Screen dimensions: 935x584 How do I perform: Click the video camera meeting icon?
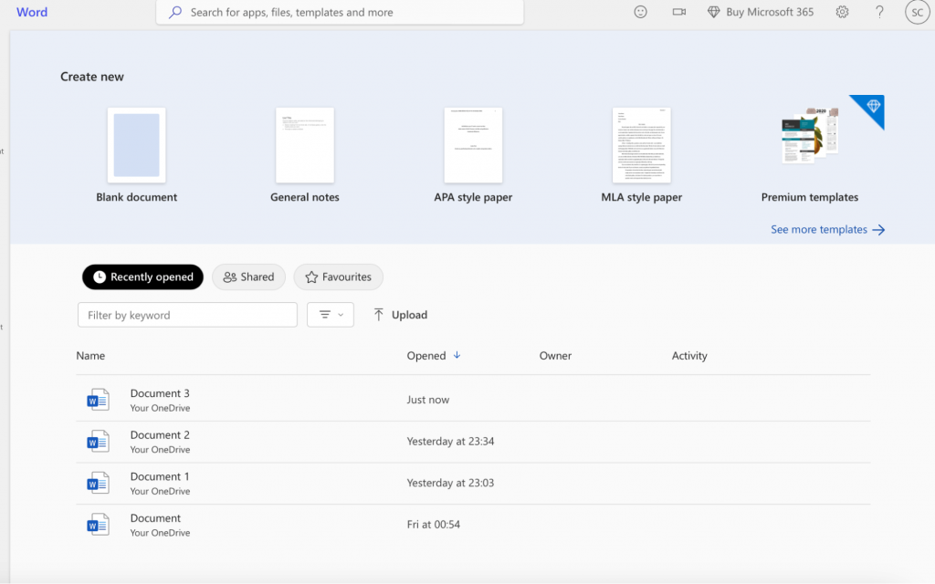pyautogui.click(x=678, y=12)
